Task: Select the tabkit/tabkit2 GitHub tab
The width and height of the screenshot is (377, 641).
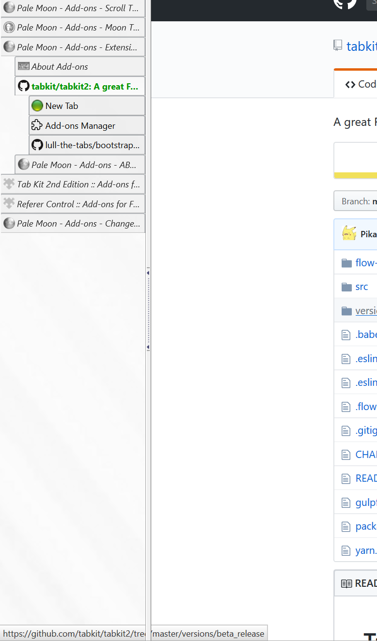Action: tap(80, 86)
